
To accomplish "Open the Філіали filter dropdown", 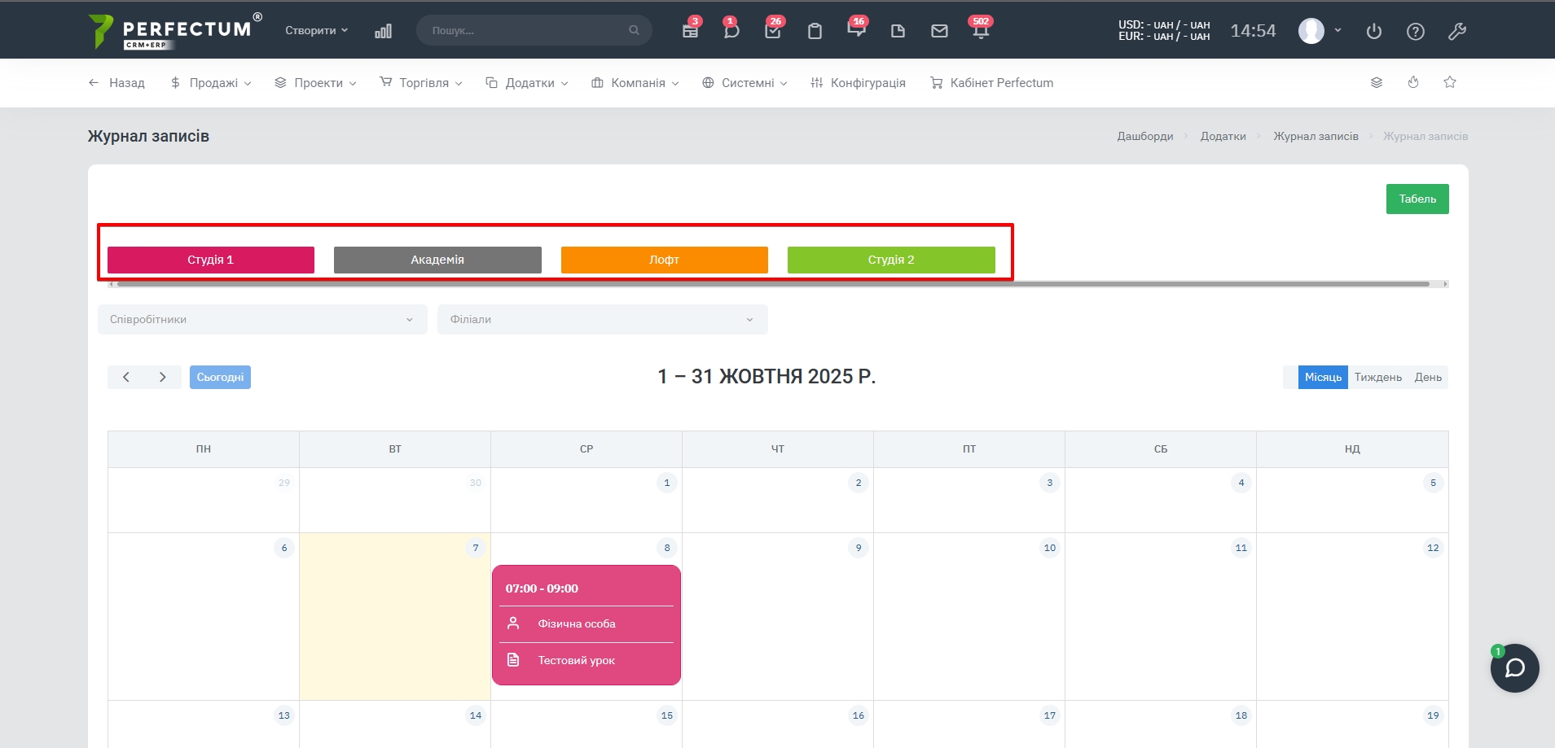I will (602, 319).
